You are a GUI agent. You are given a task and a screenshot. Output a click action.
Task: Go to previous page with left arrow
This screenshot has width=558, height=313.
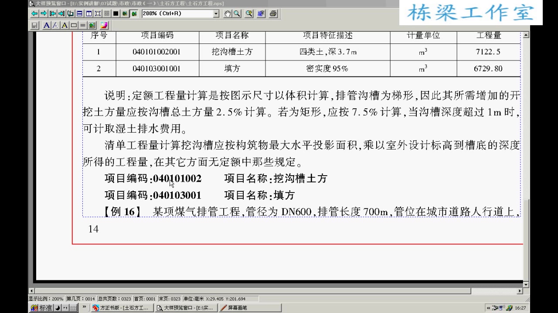[34, 13]
